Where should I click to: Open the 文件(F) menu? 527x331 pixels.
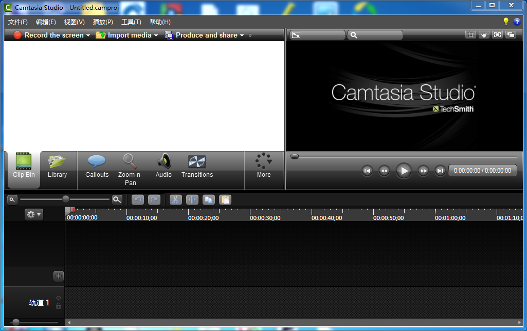pos(18,22)
